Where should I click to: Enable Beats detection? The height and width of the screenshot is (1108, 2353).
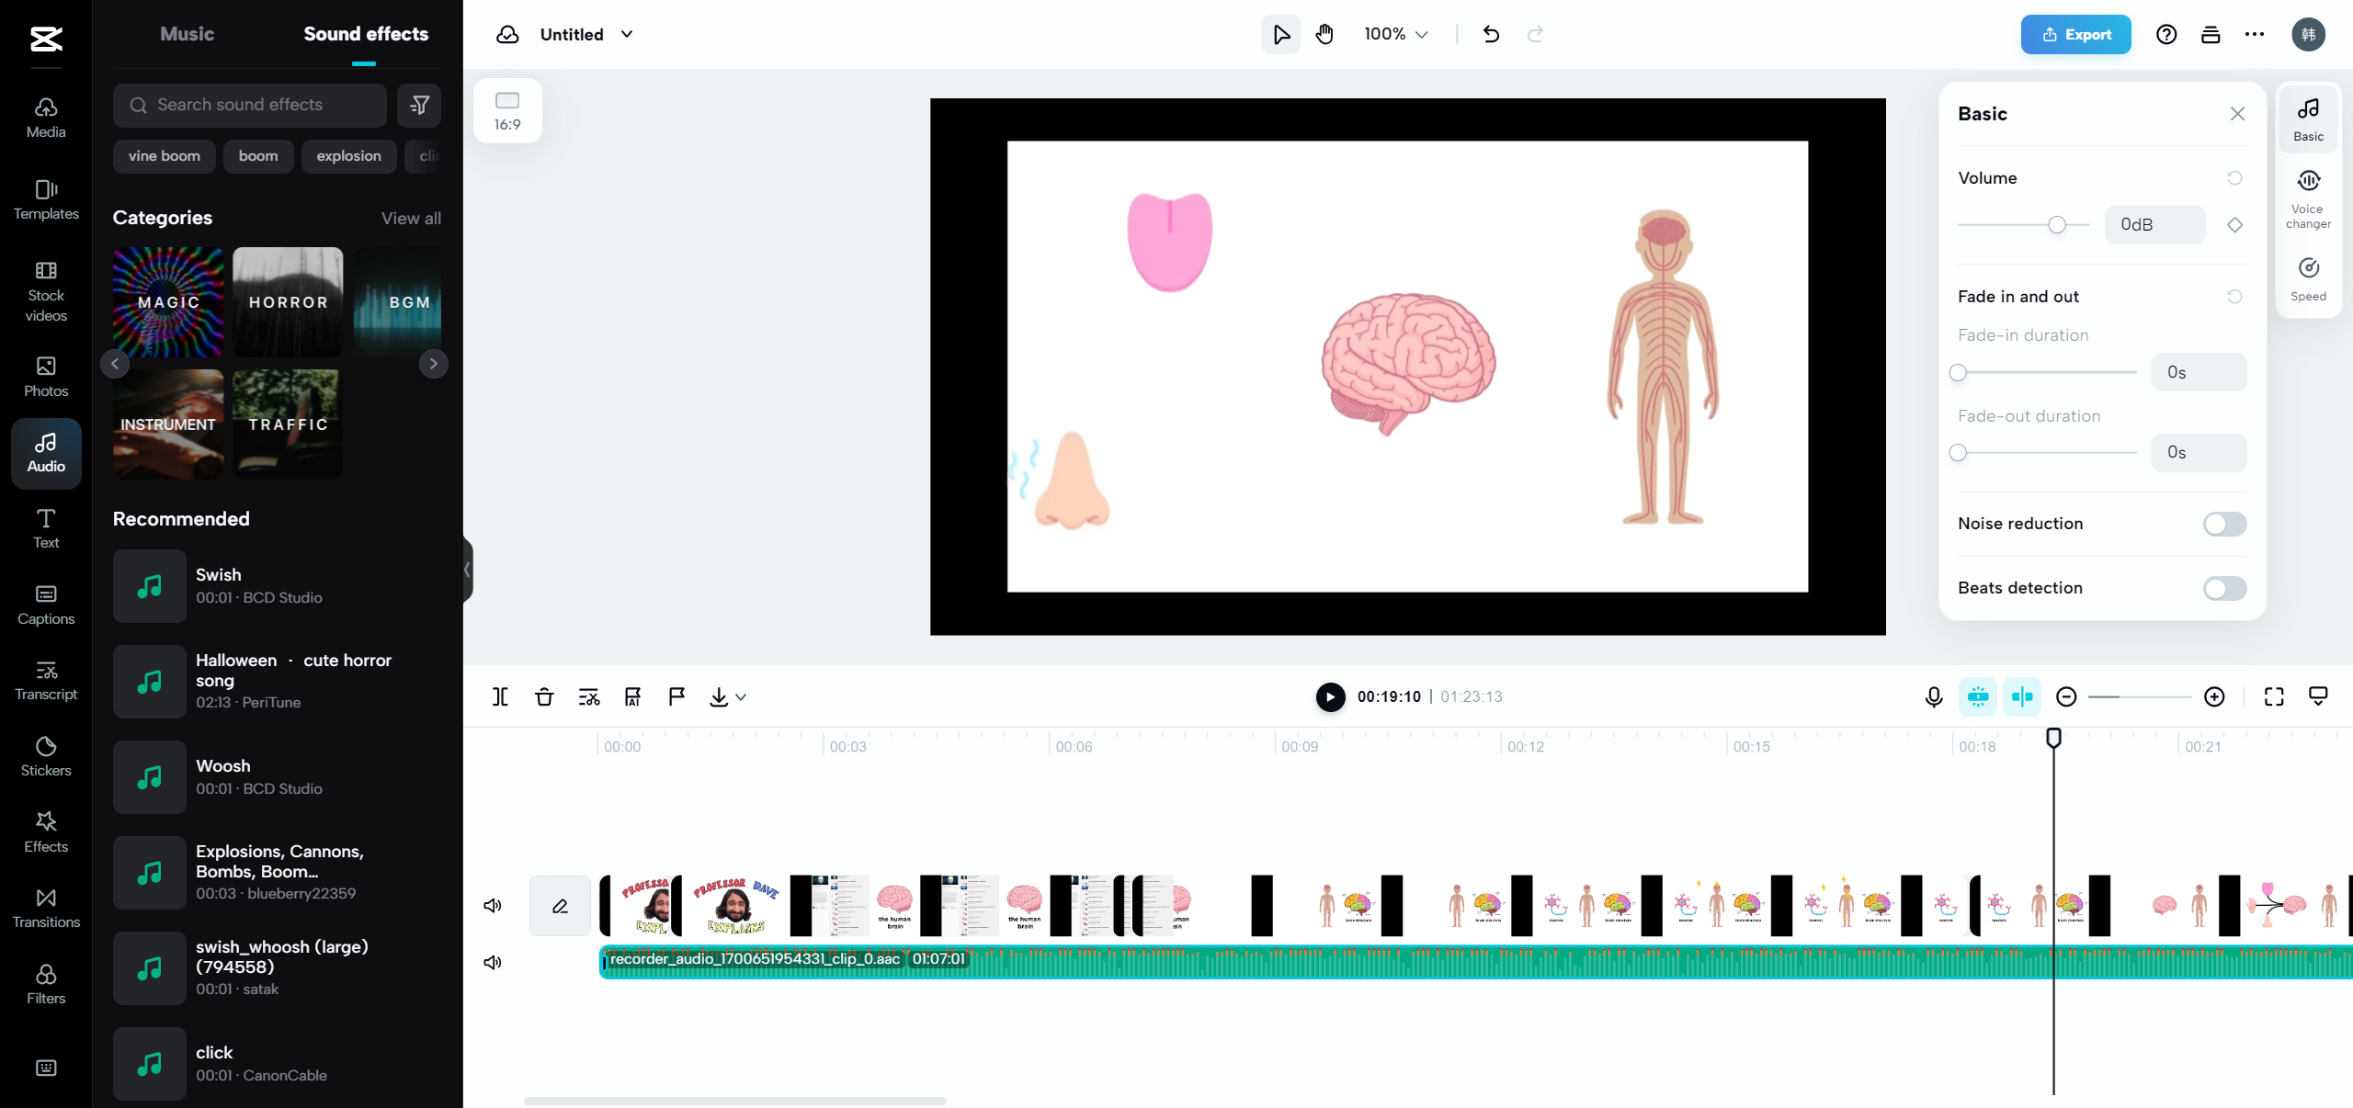pos(2223,589)
